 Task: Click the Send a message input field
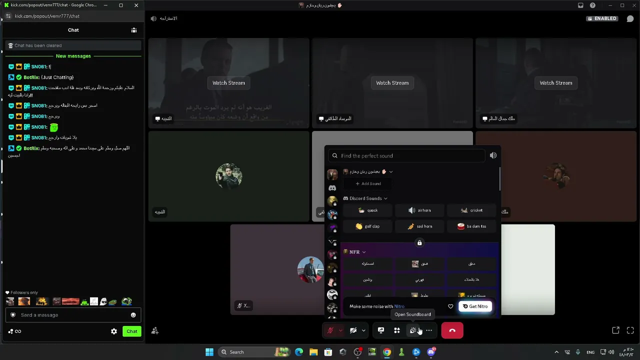(x=73, y=315)
